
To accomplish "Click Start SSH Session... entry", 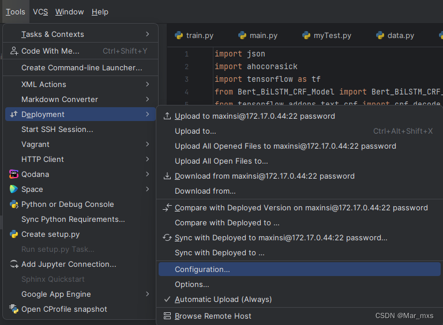I will 57,129.
